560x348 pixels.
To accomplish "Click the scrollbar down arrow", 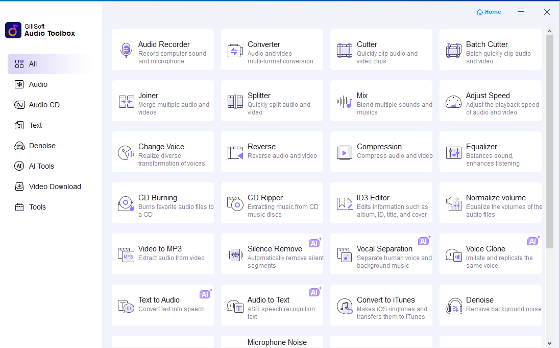I will click(549, 343).
